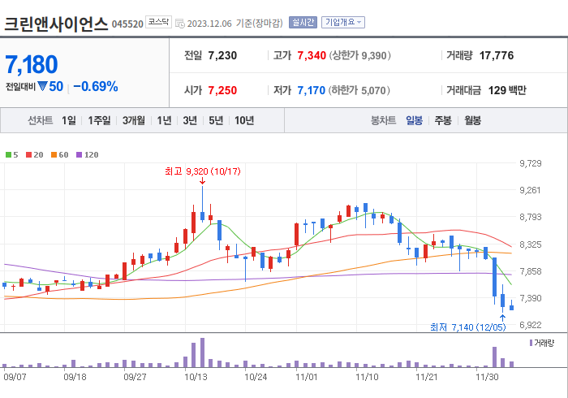The height and width of the screenshot is (398, 568).
Task: Select the 10년 line chart tab
Action: 244,120
